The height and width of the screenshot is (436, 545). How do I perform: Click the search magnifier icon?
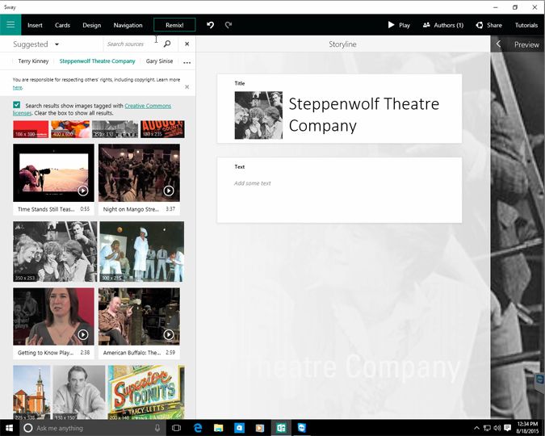click(x=167, y=44)
